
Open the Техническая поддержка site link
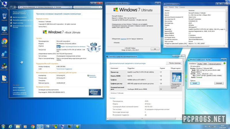[64, 69]
